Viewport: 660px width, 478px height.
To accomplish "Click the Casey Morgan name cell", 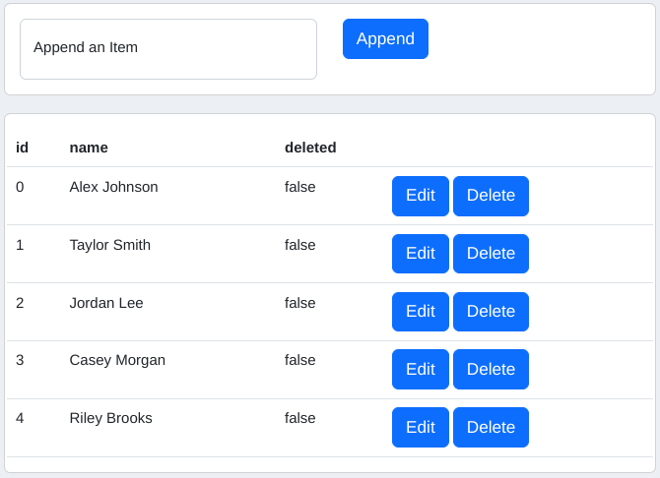I will [x=117, y=360].
